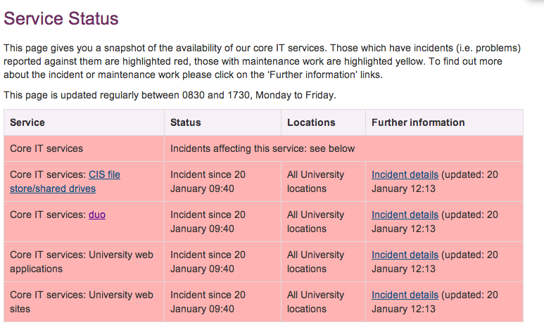
Task: Open Incident details for CIS file store row
Action: click(x=405, y=174)
